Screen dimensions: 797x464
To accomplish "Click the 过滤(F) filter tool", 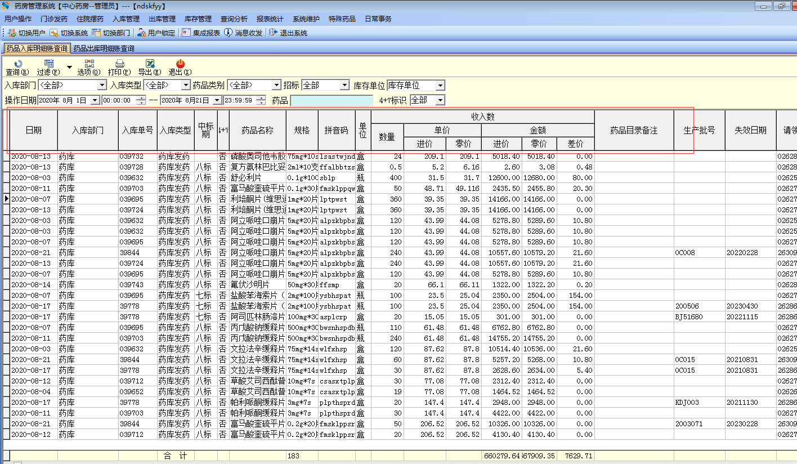I will 48,68.
